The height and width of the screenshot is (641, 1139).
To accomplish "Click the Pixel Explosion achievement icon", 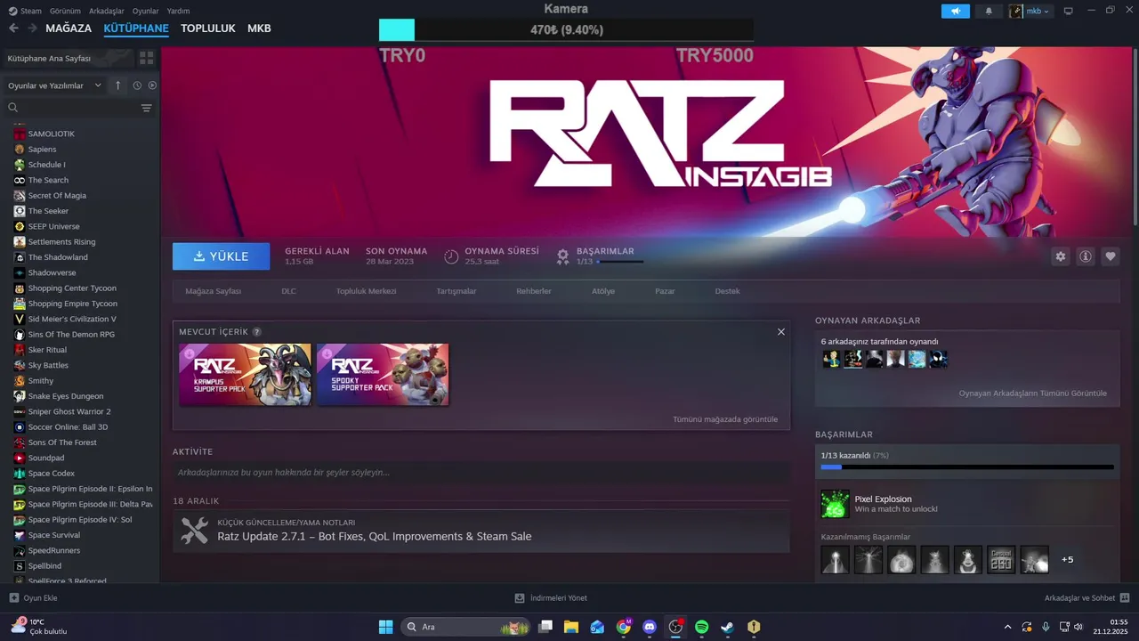I will pyautogui.click(x=835, y=504).
